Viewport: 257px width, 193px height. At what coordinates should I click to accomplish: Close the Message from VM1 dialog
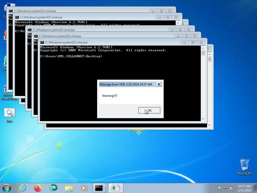[159, 84]
